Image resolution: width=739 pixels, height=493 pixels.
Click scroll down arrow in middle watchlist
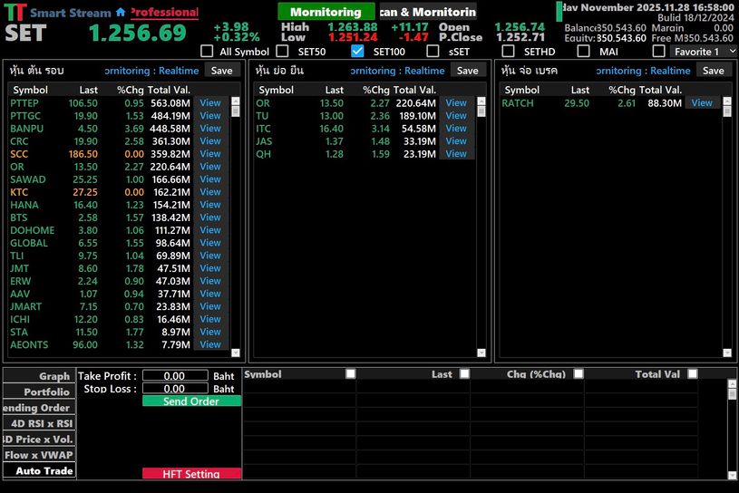click(x=482, y=353)
